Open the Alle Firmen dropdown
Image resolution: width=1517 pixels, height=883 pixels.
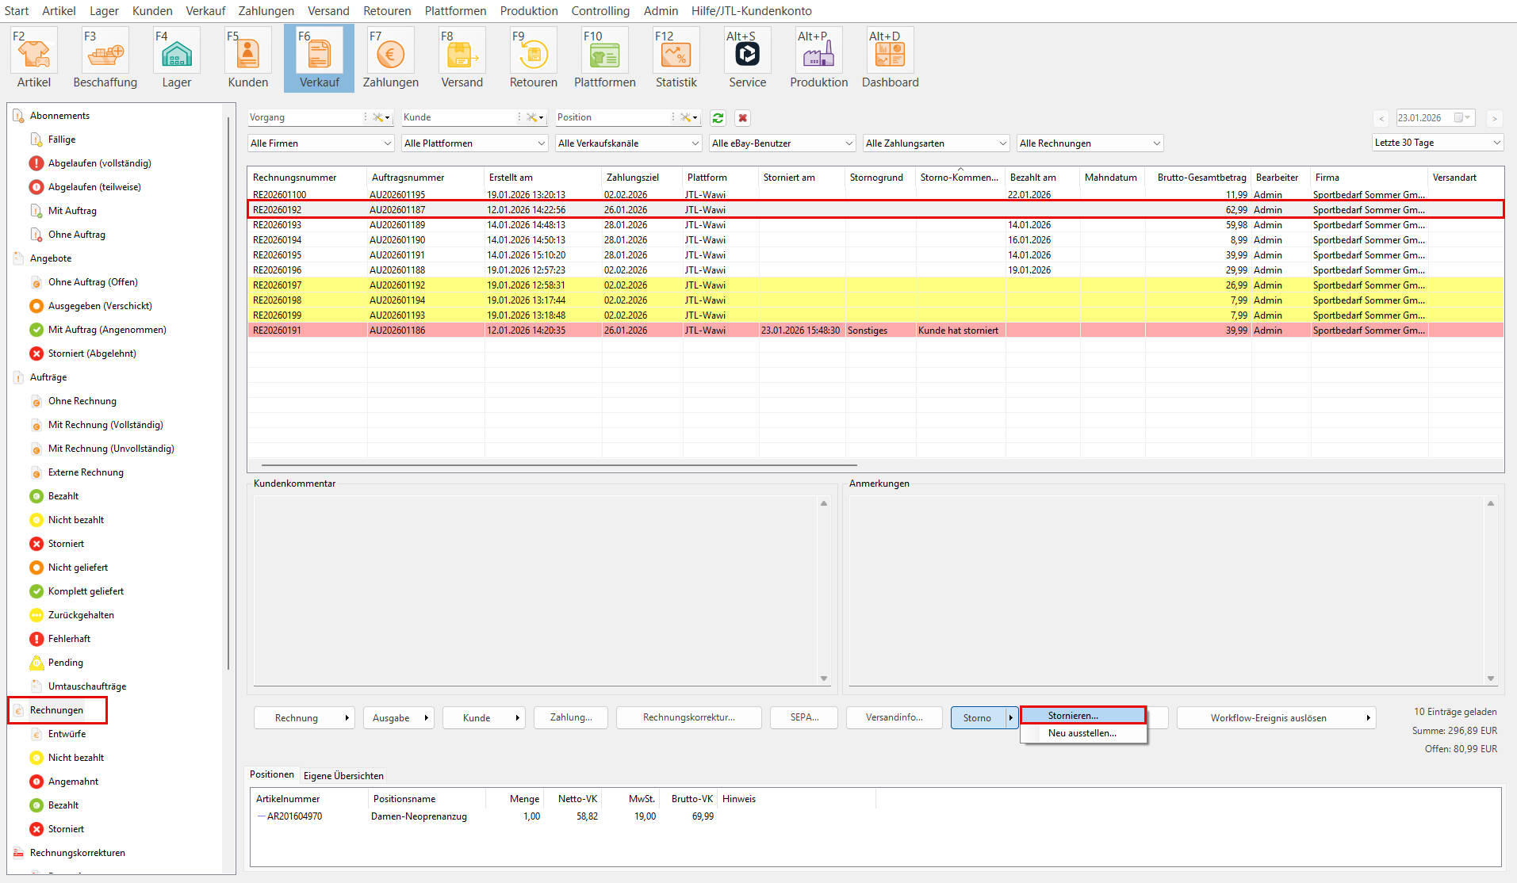[320, 143]
